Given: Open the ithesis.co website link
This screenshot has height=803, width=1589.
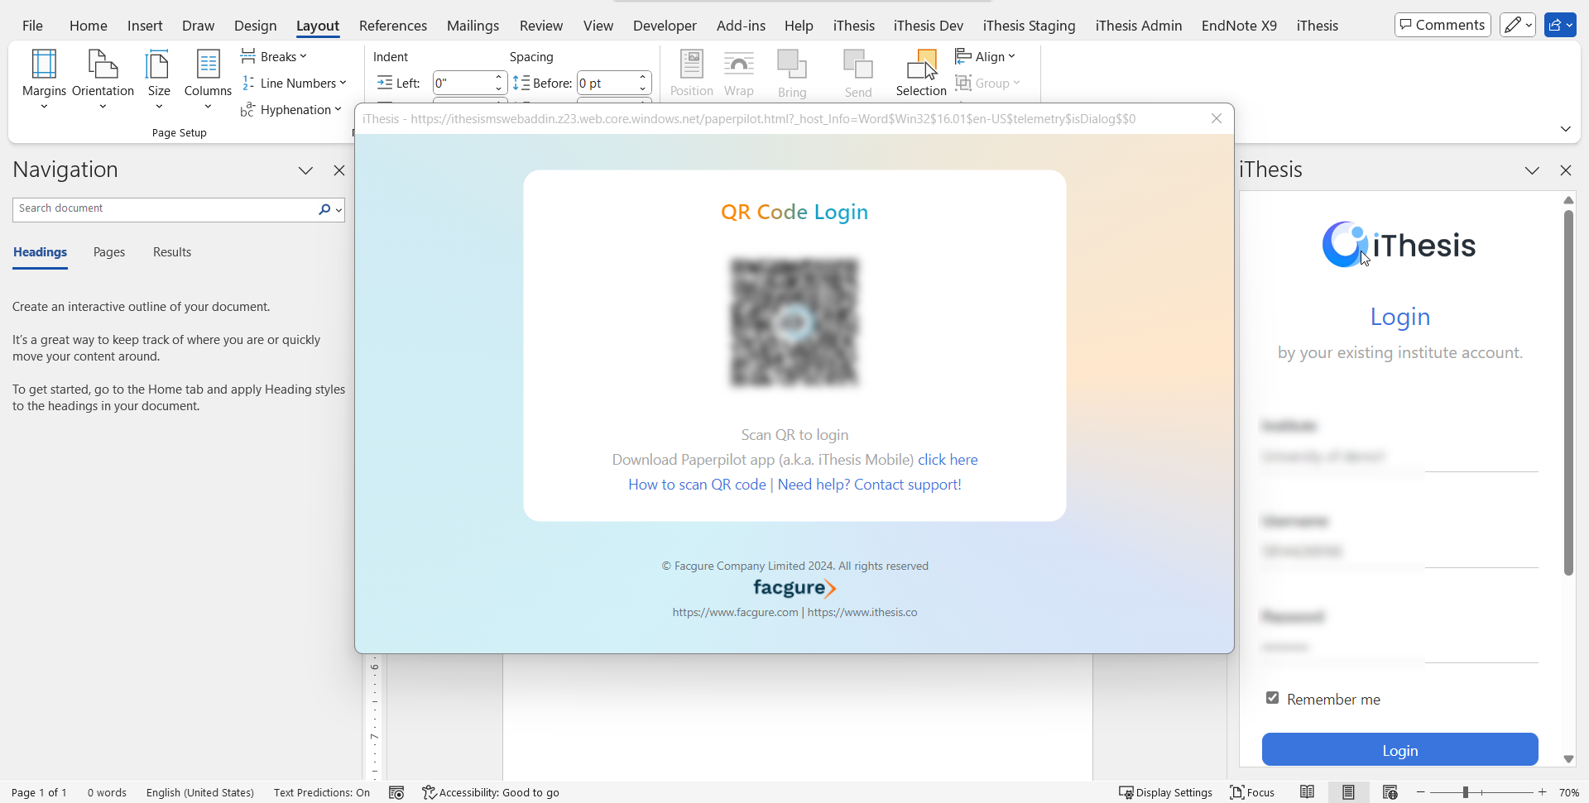Looking at the screenshot, I should coord(862,613).
